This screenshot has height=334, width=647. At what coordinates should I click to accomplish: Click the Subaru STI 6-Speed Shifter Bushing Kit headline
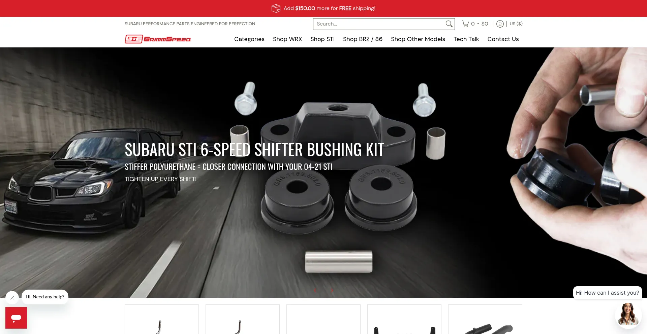pyautogui.click(x=254, y=150)
